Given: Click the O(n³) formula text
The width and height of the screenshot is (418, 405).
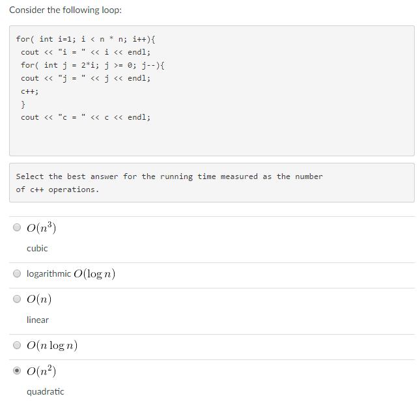Looking at the screenshot, I should [41, 227].
